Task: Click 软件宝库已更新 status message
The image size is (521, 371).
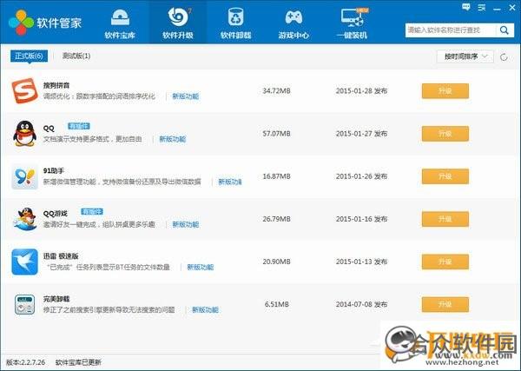Action: [x=78, y=362]
